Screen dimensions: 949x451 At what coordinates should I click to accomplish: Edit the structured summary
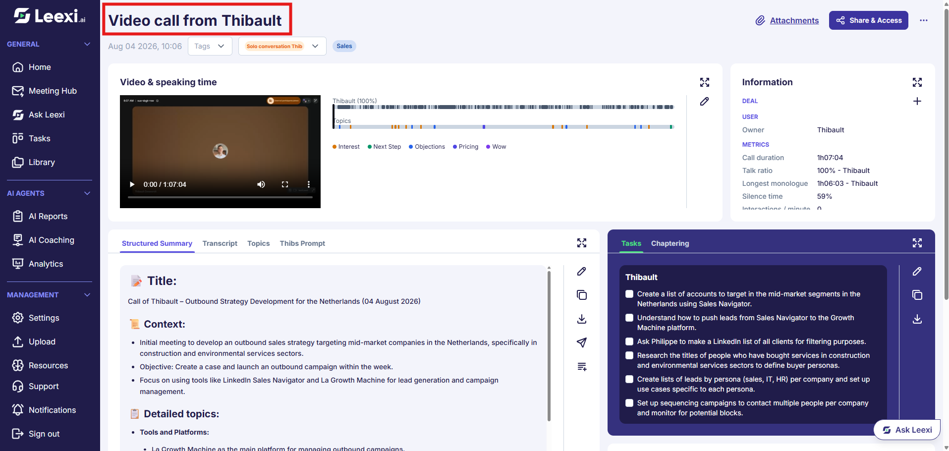(x=581, y=271)
